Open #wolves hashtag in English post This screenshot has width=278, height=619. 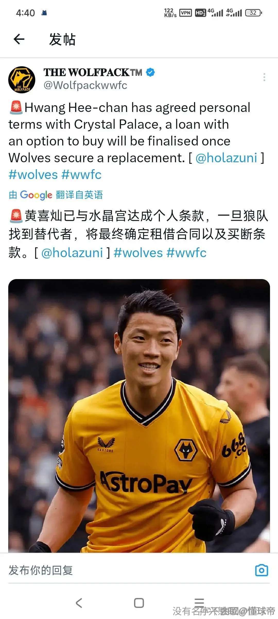point(33,175)
